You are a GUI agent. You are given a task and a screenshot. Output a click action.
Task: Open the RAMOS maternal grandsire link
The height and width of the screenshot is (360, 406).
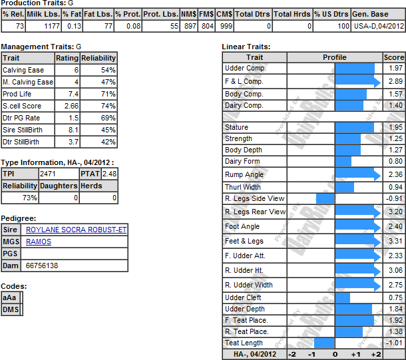(x=38, y=242)
